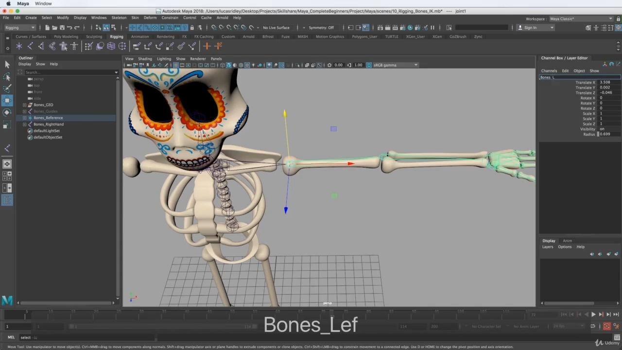The height and width of the screenshot is (350, 622).
Task: Activate the Move tool in toolbox
Action: [x=7, y=101]
